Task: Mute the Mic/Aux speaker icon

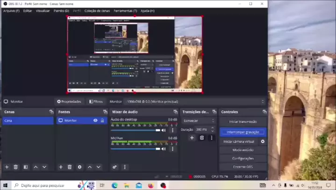Action: (x=164, y=149)
